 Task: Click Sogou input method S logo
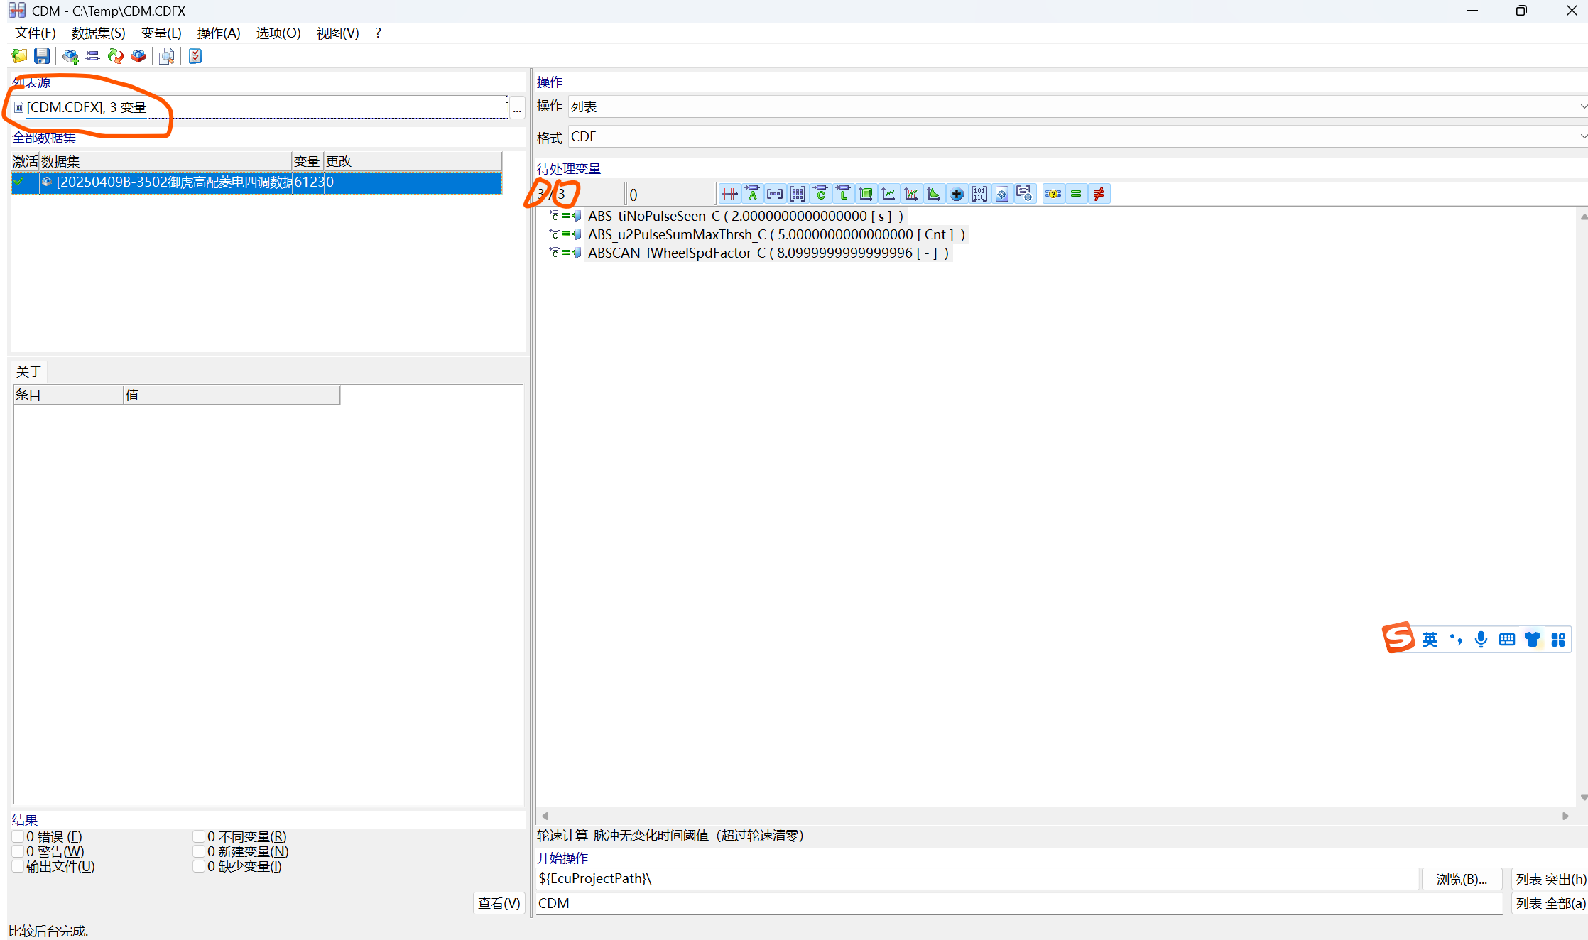pyautogui.click(x=1398, y=638)
